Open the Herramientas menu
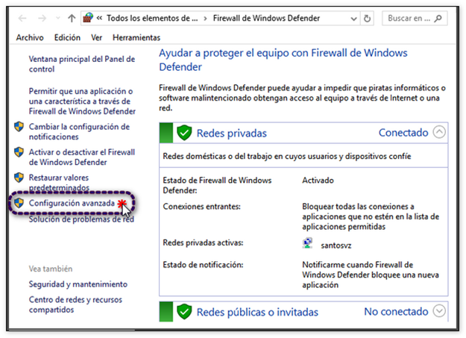Viewport: 466px width, 338px height. [x=136, y=37]
